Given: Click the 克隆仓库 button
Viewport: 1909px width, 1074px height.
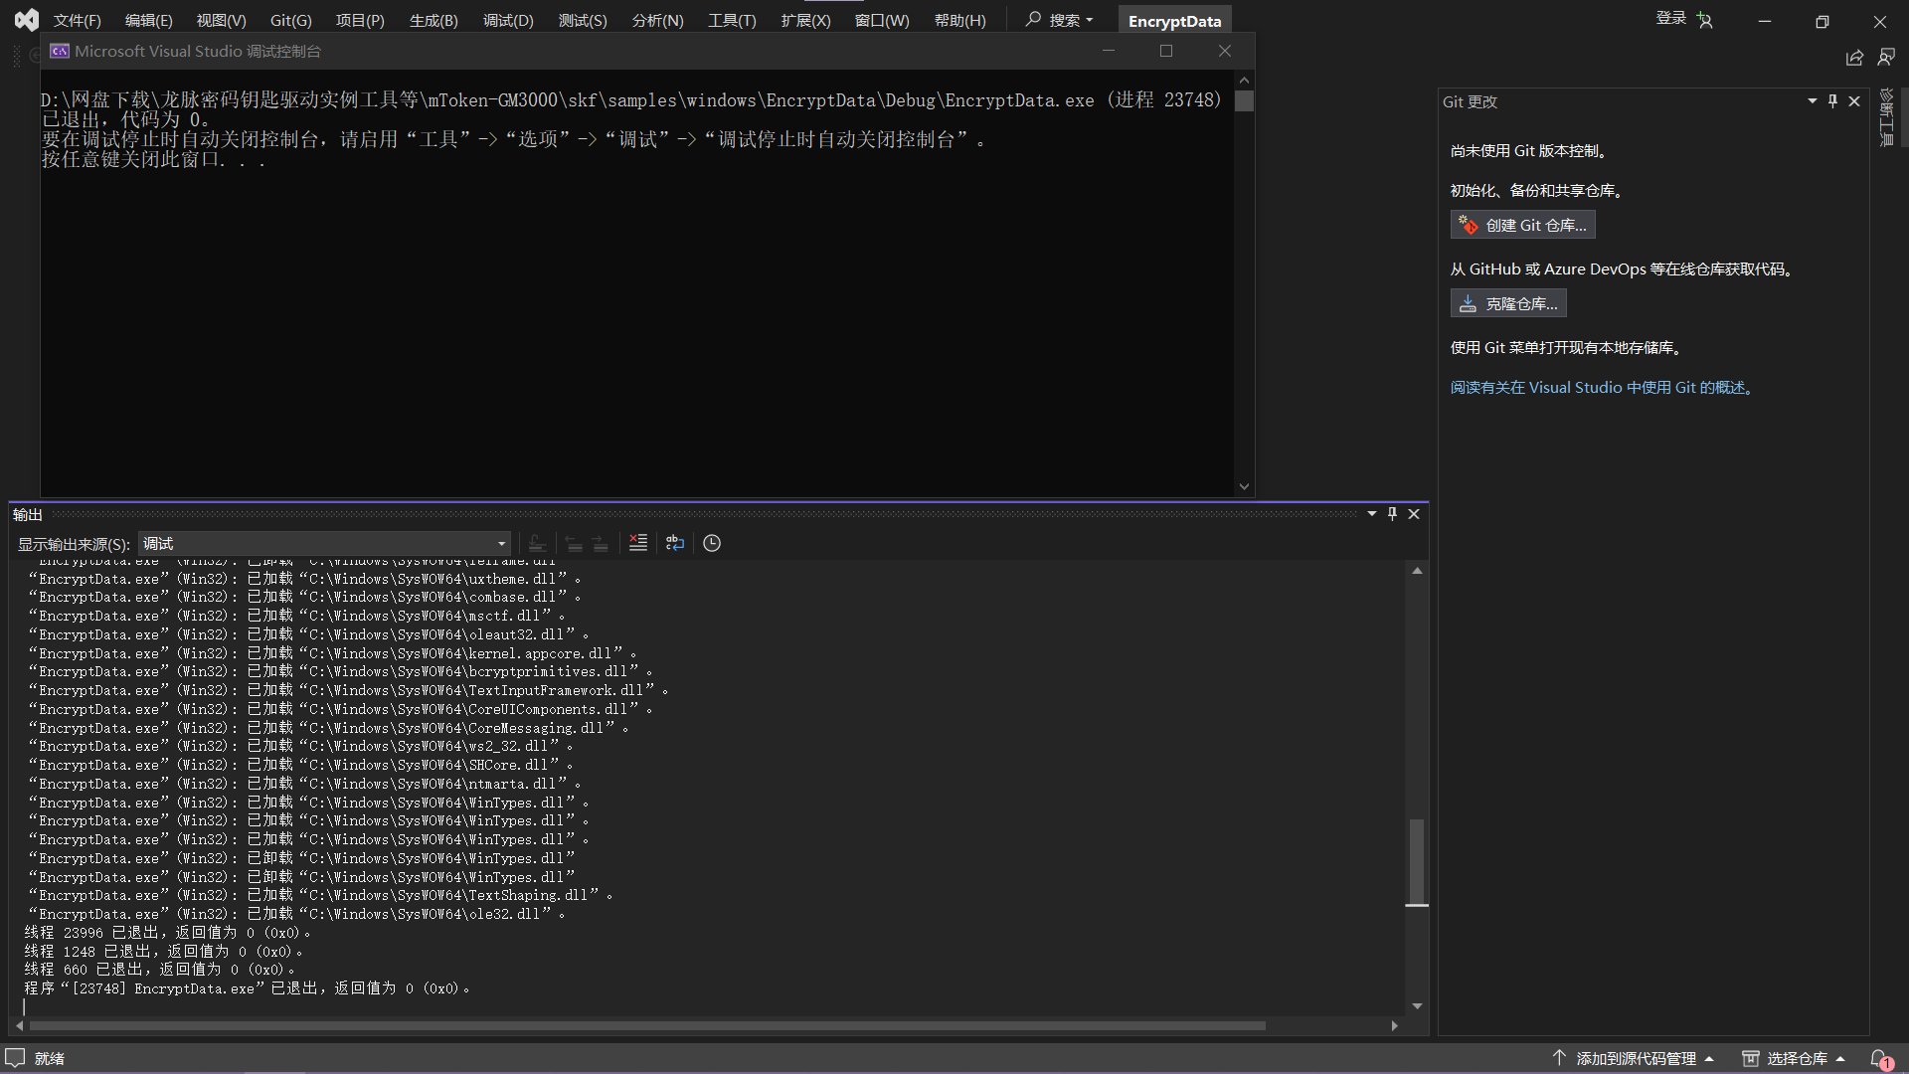Looking at the screenshot, I should pos(1508,304).
